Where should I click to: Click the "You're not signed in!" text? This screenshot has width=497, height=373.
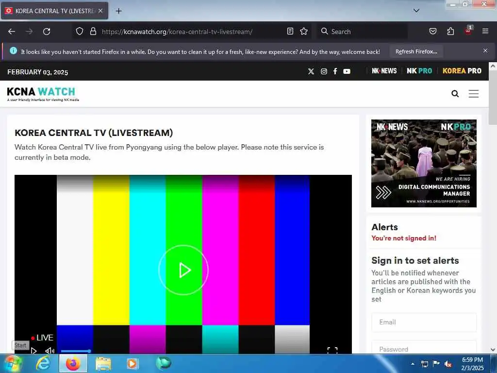(404, 238)
